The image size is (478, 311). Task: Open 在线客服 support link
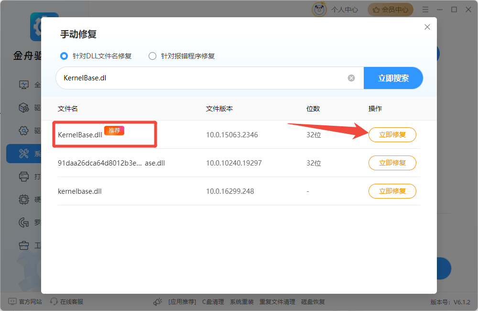click(x=67, y=301)
